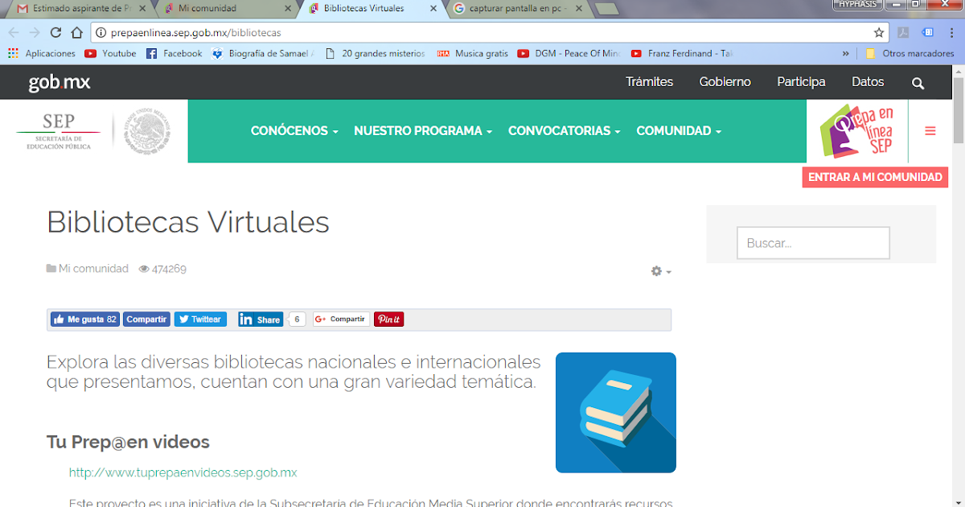The width and height of the screenshot is (965, 507).
Task: Click the Prepa en línea SEP logo
Action: [856, 130]
